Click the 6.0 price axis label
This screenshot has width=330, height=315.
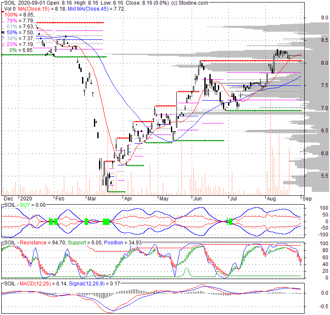point(324,153)
